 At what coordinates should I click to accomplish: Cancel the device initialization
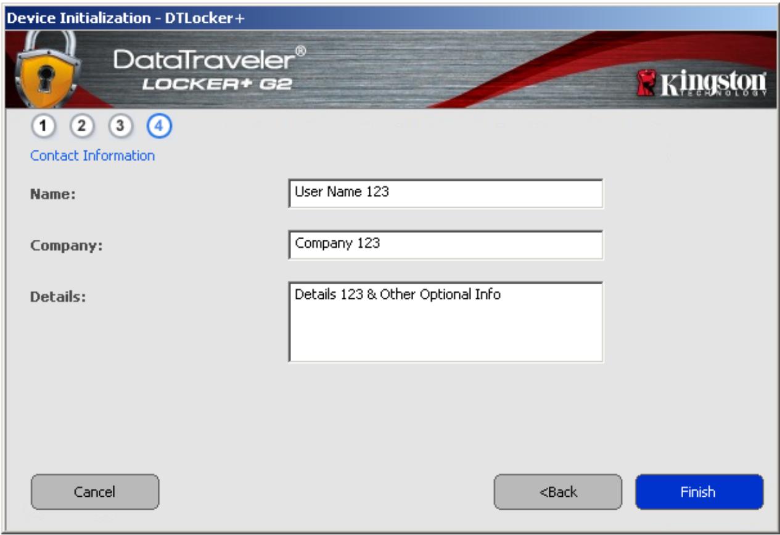[x=95, y=492]
